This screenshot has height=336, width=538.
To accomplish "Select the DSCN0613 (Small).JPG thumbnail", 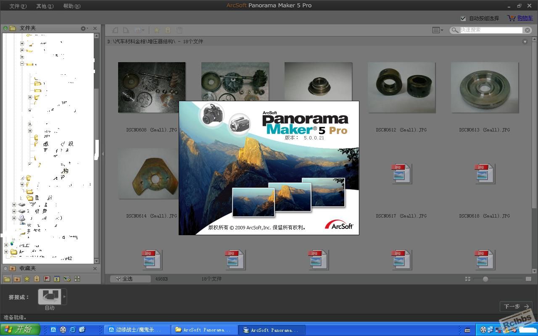I will click(x=485, y=87).
